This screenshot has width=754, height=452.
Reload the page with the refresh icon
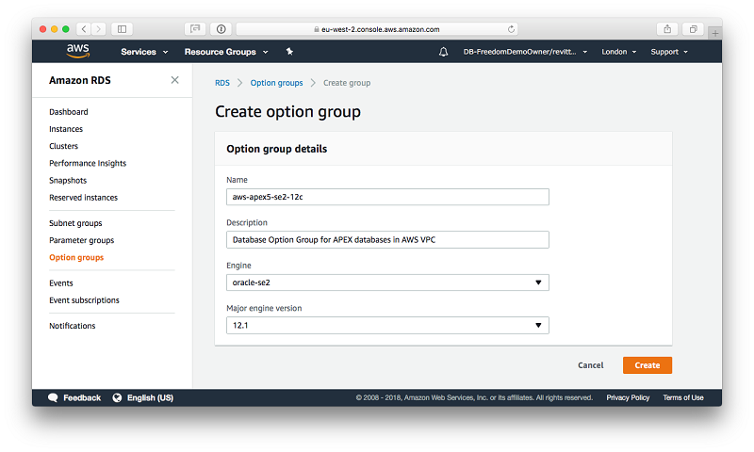pos(512,29)
